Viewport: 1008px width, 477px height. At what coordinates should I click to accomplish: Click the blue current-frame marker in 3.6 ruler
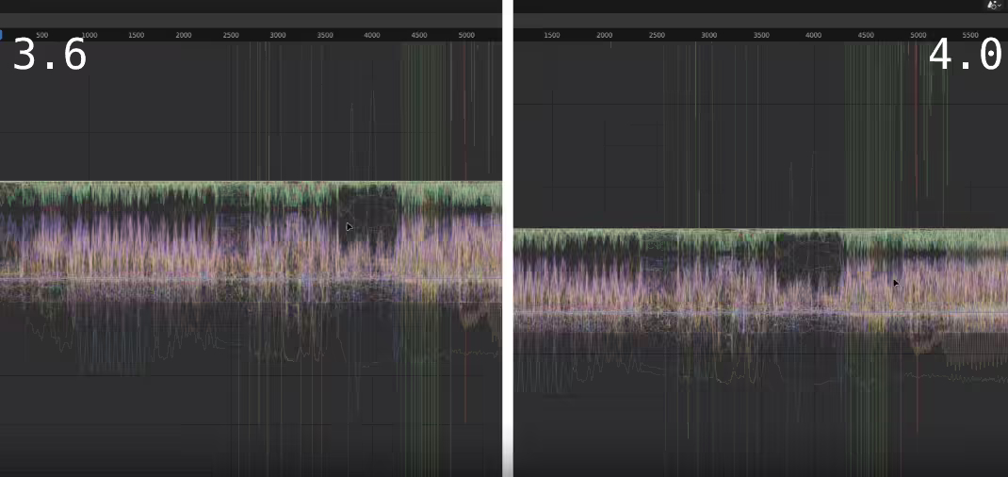click(1, 36)
